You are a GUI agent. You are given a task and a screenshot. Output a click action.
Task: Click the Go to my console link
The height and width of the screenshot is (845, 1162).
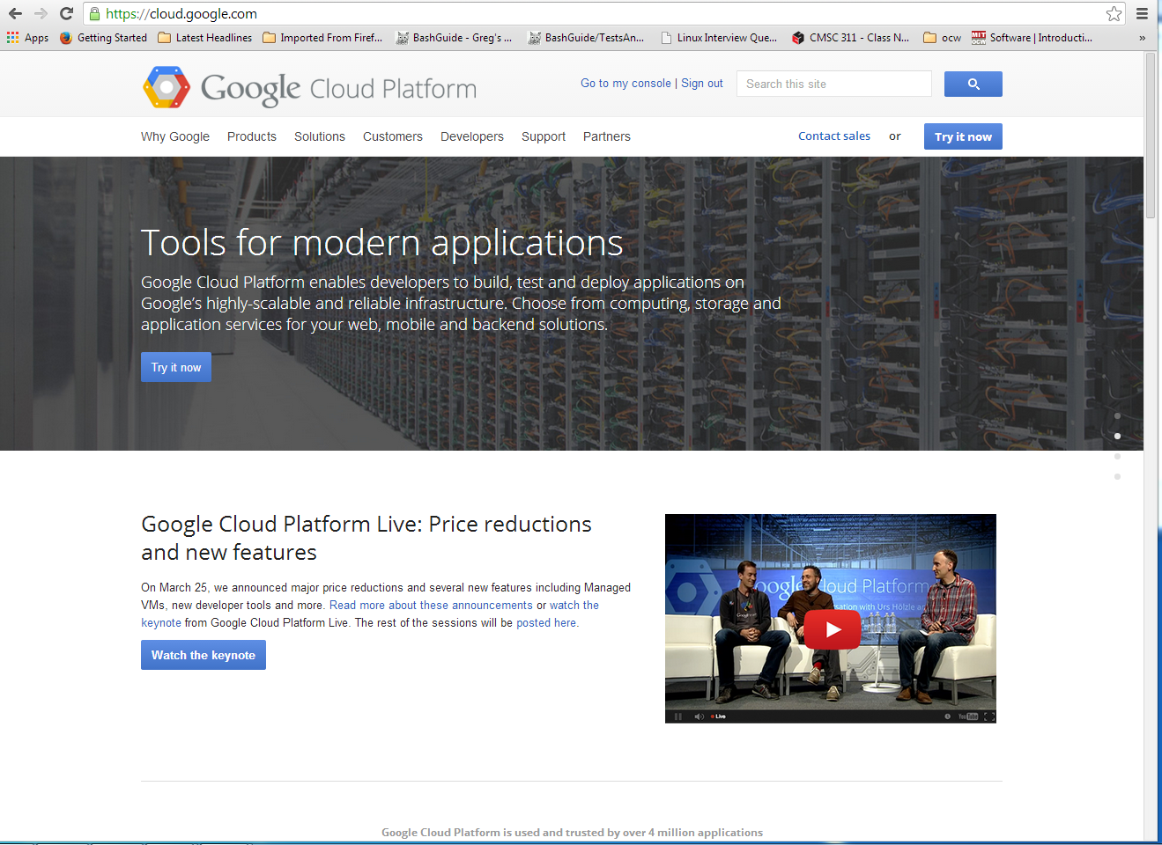point(625,84)
